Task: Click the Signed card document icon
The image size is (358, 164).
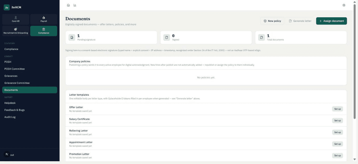Action: 167,37
